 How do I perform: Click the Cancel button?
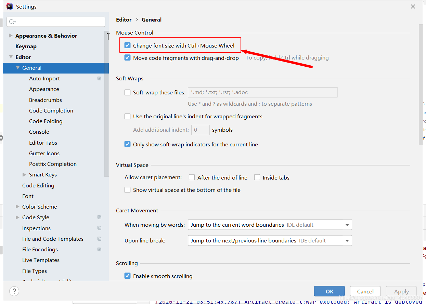pos(365,291)
